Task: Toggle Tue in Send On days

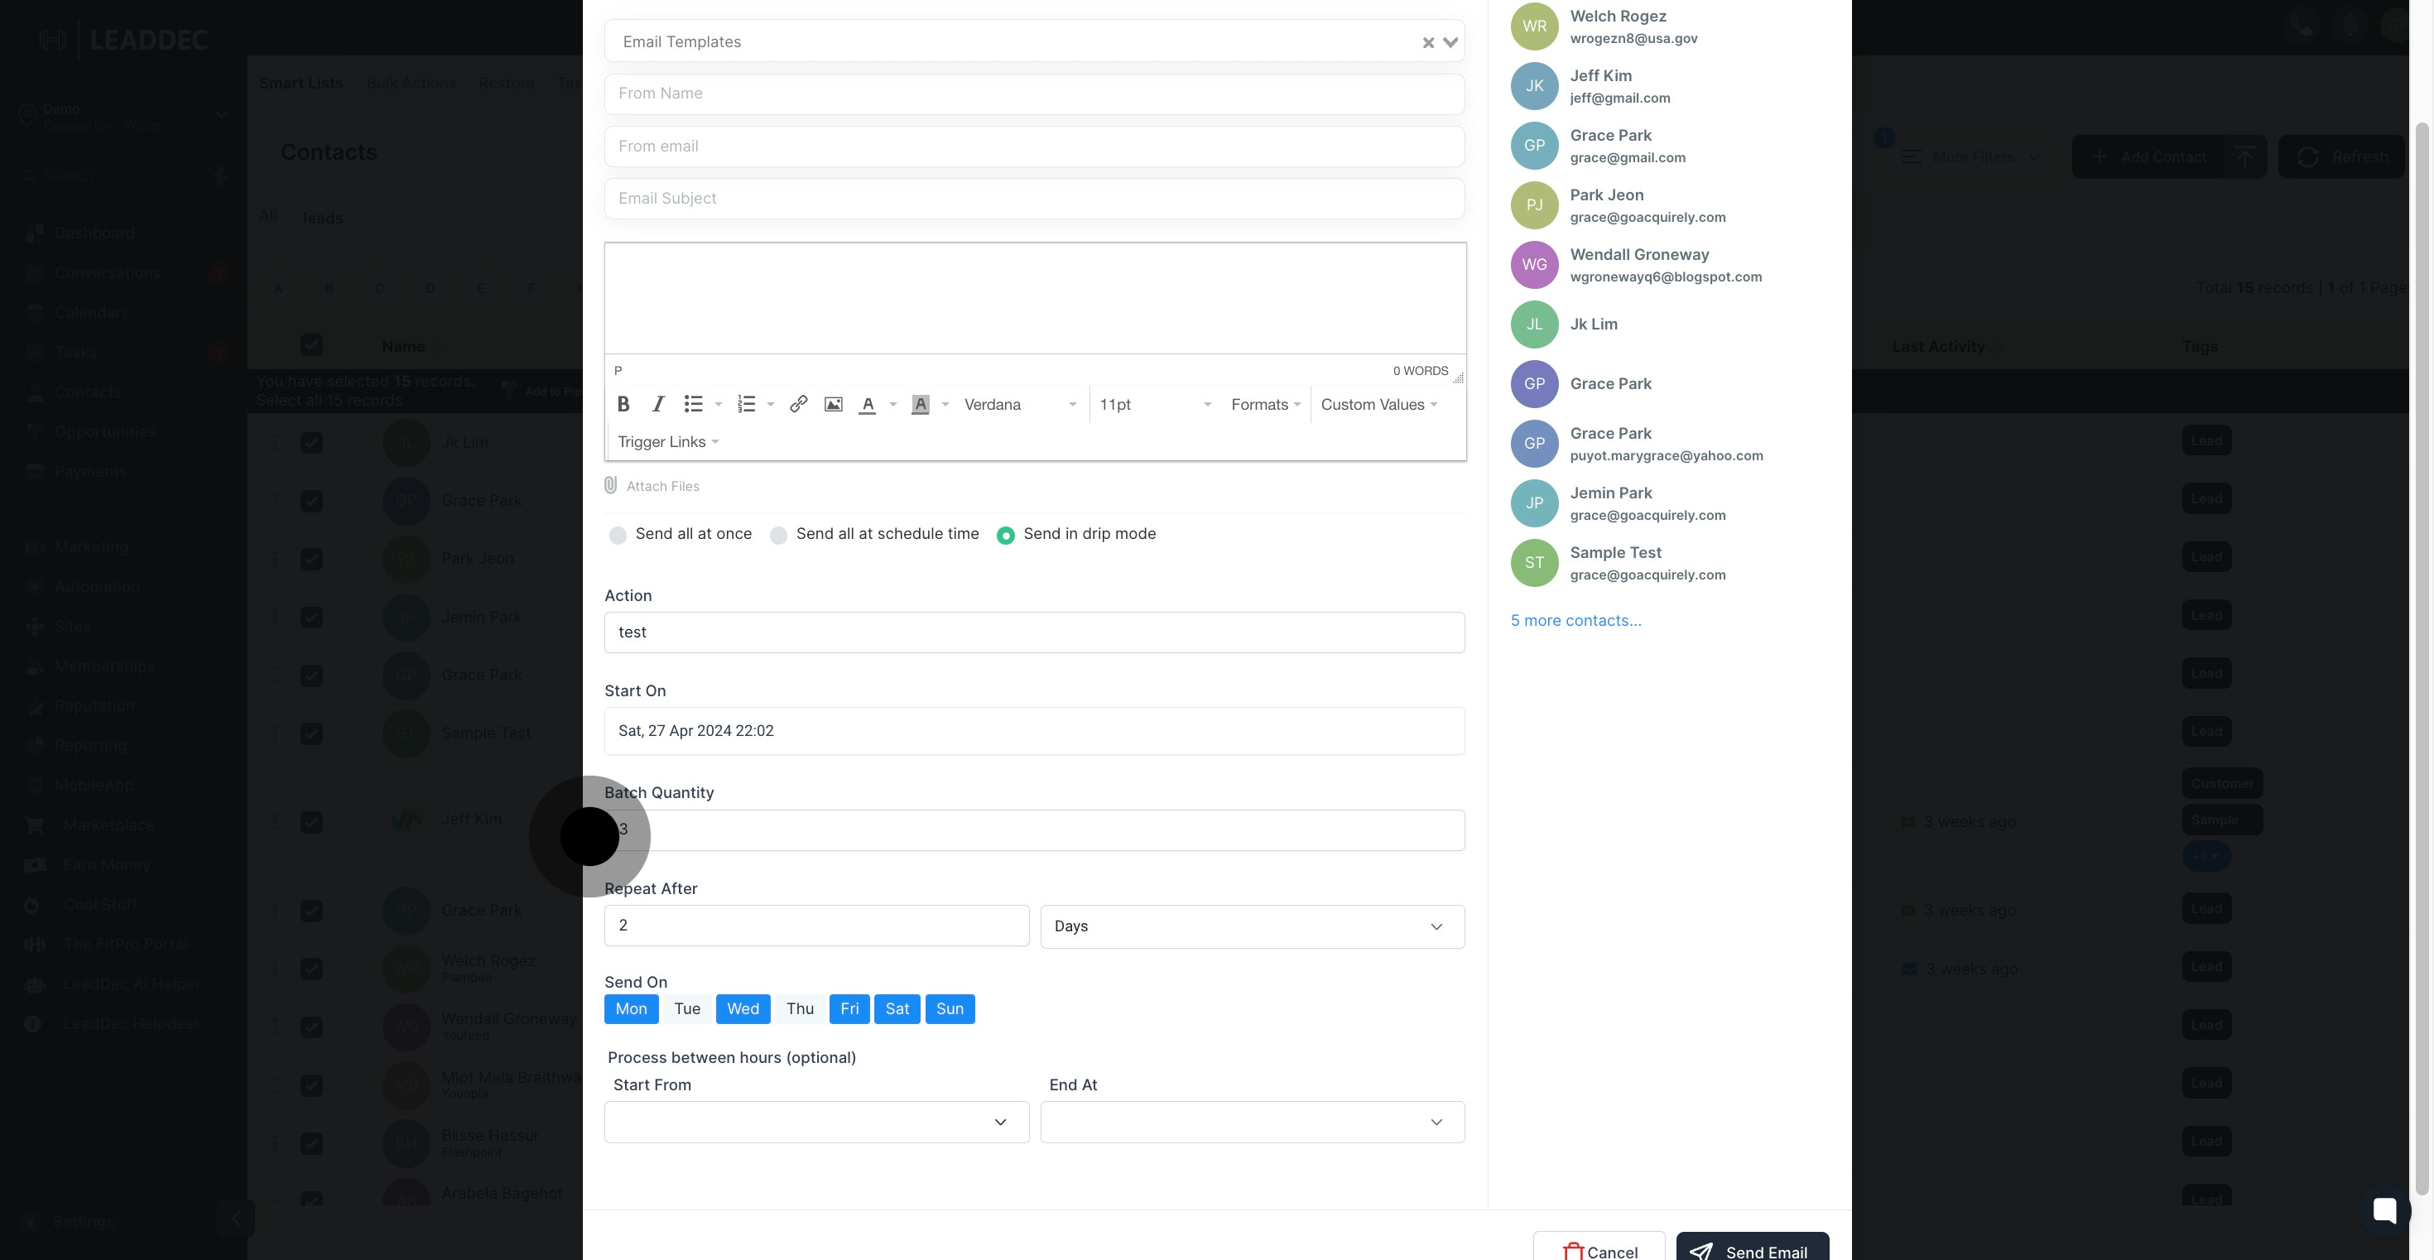Action: [687, 1009]
